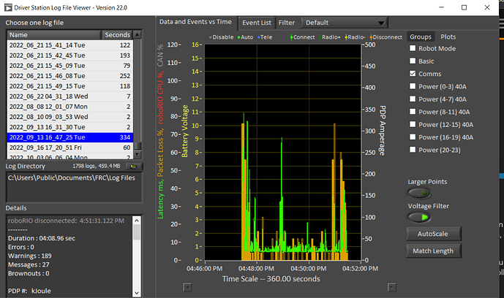Viewport: 504px width, 298px height.
Task: Check Power (12-15) 40A group
Action: coord(413,124)
